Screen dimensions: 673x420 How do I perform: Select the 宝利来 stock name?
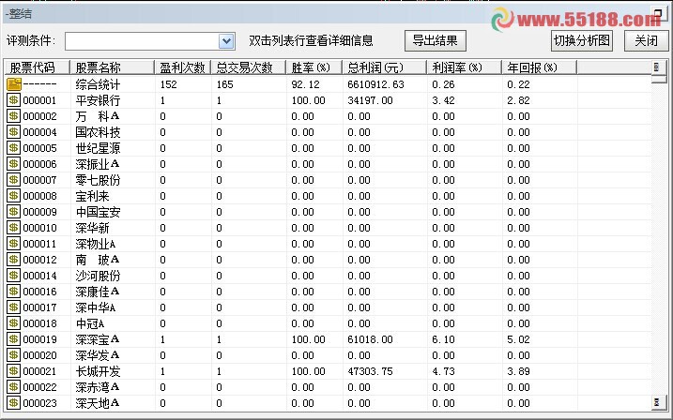tap(92, 196)
